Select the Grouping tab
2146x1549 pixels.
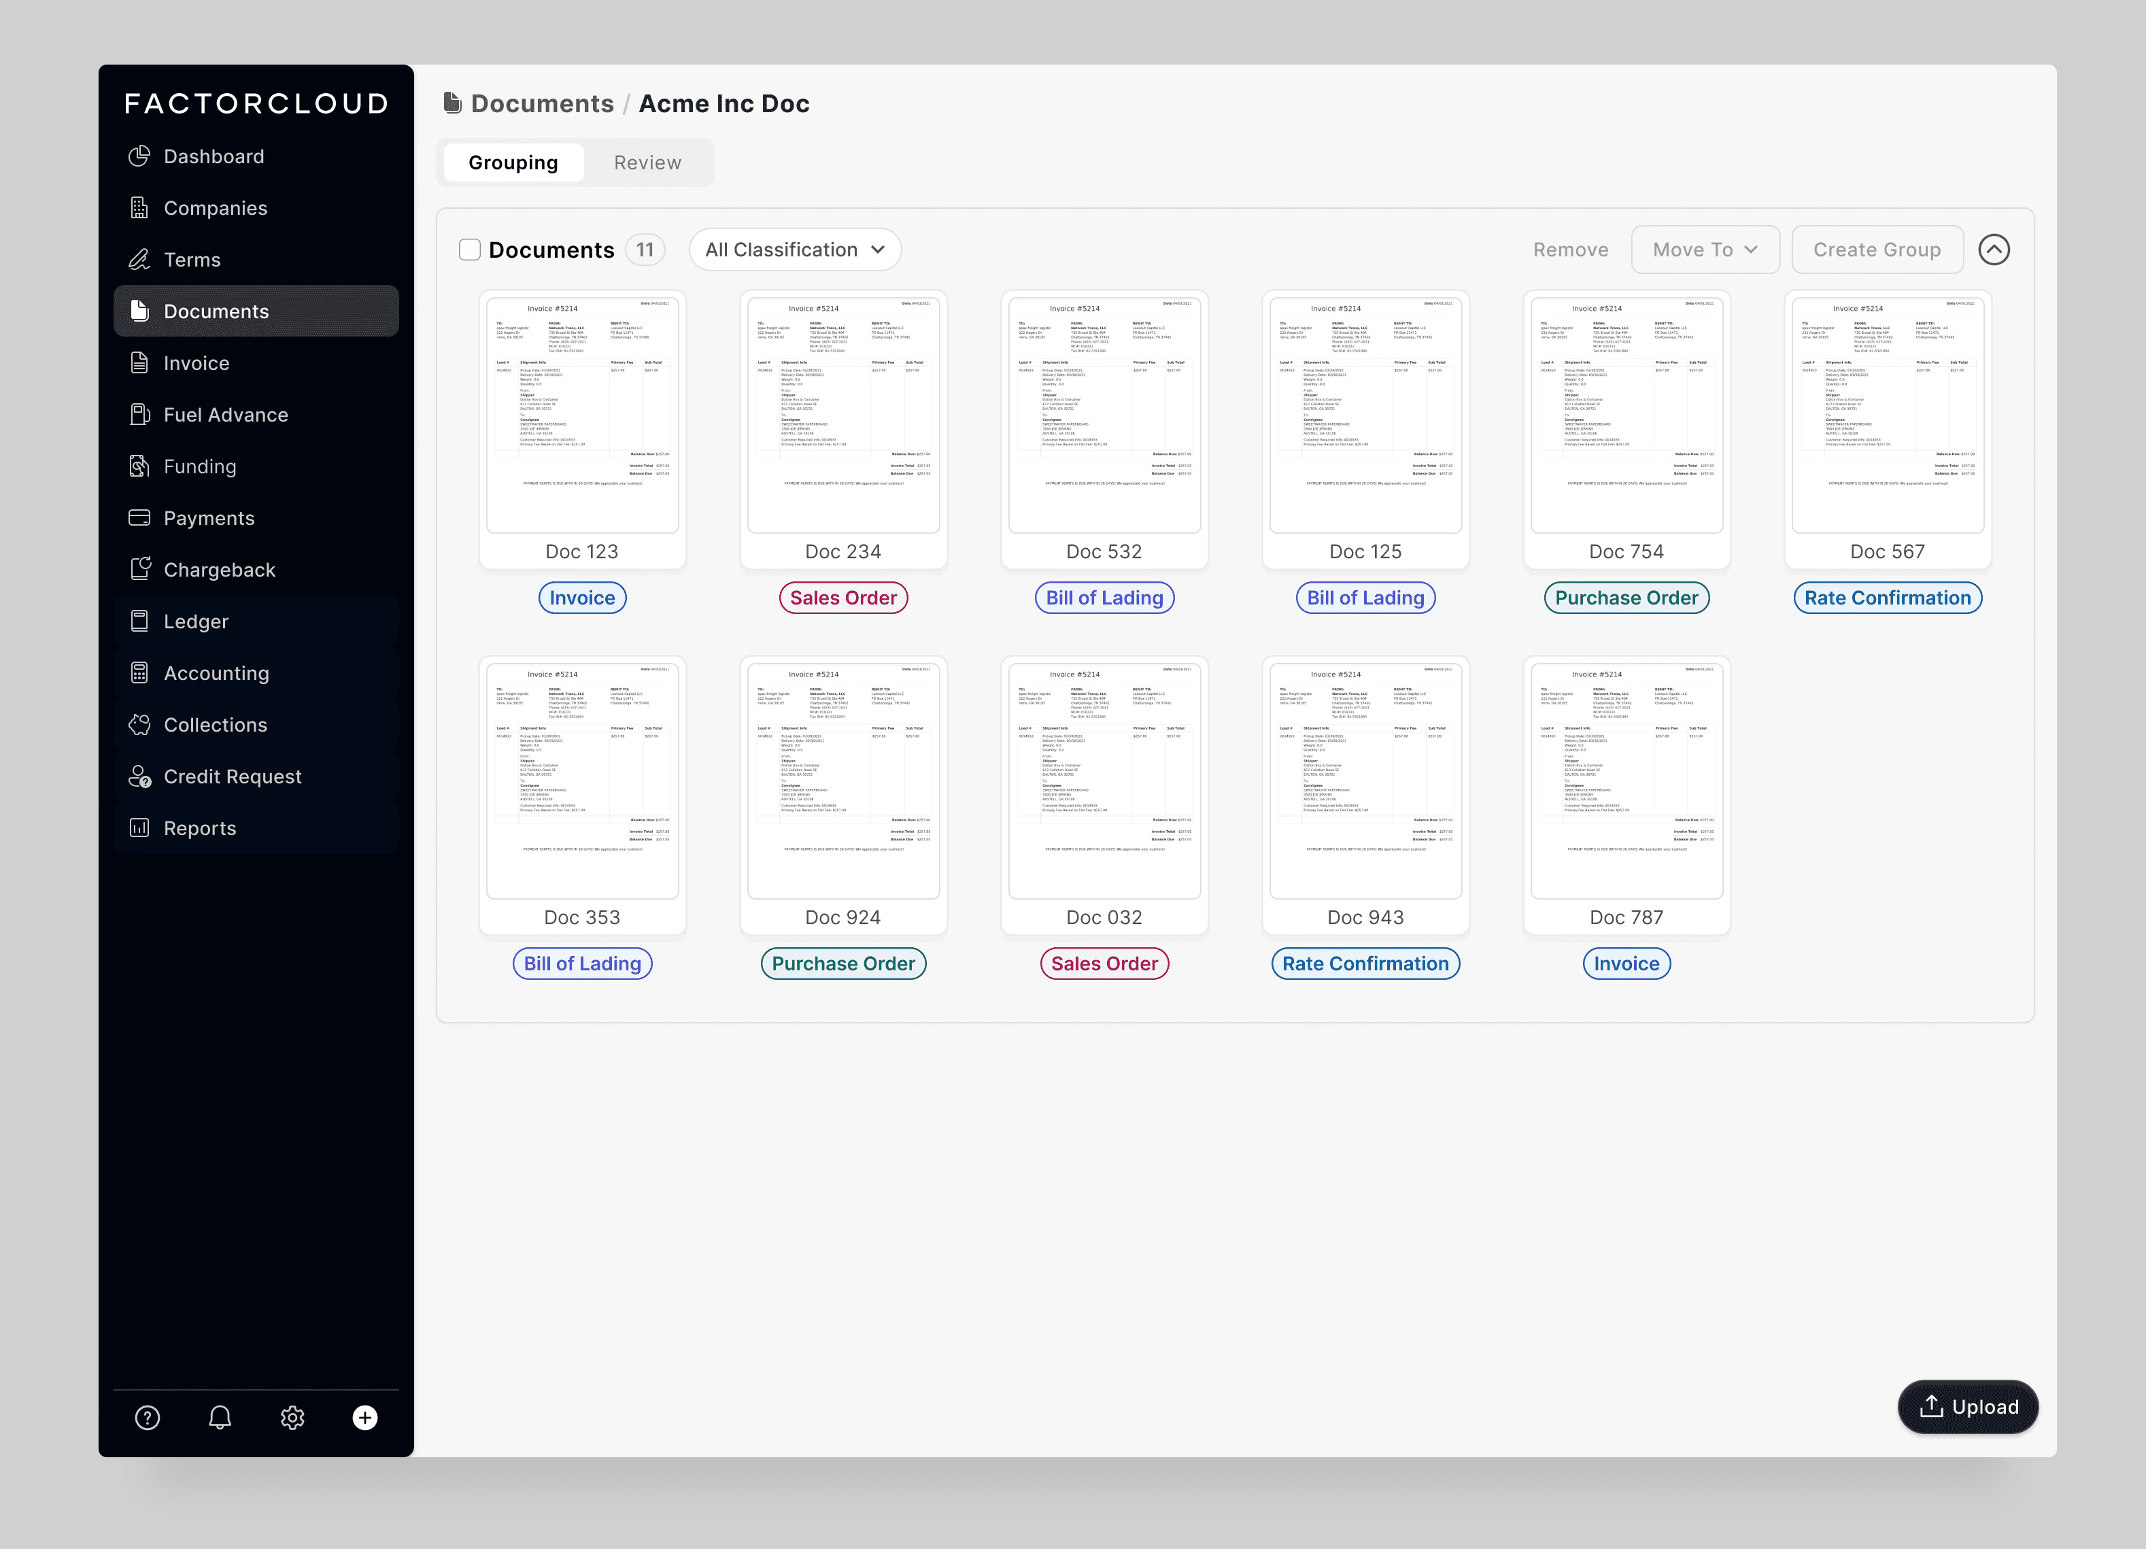pyautogui.click(x=513, y=163)
